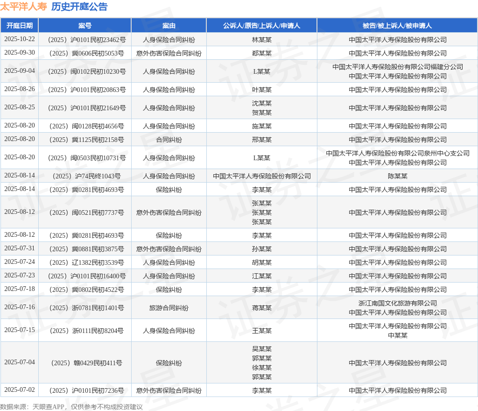Click plaintiff 郄某某
This screenshot has width=478, height=411.
coord(262,53)
